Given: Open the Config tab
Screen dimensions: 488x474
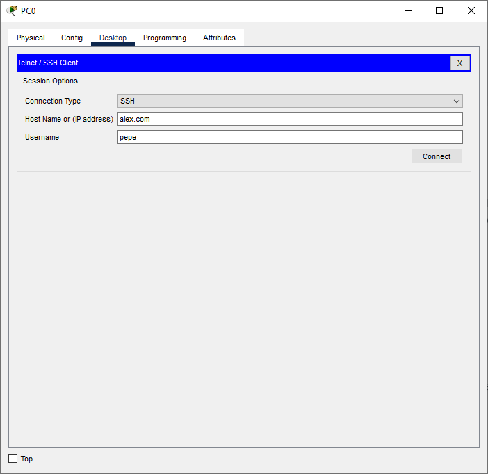Looking at the screenshot, I should (x=72, y=38).
